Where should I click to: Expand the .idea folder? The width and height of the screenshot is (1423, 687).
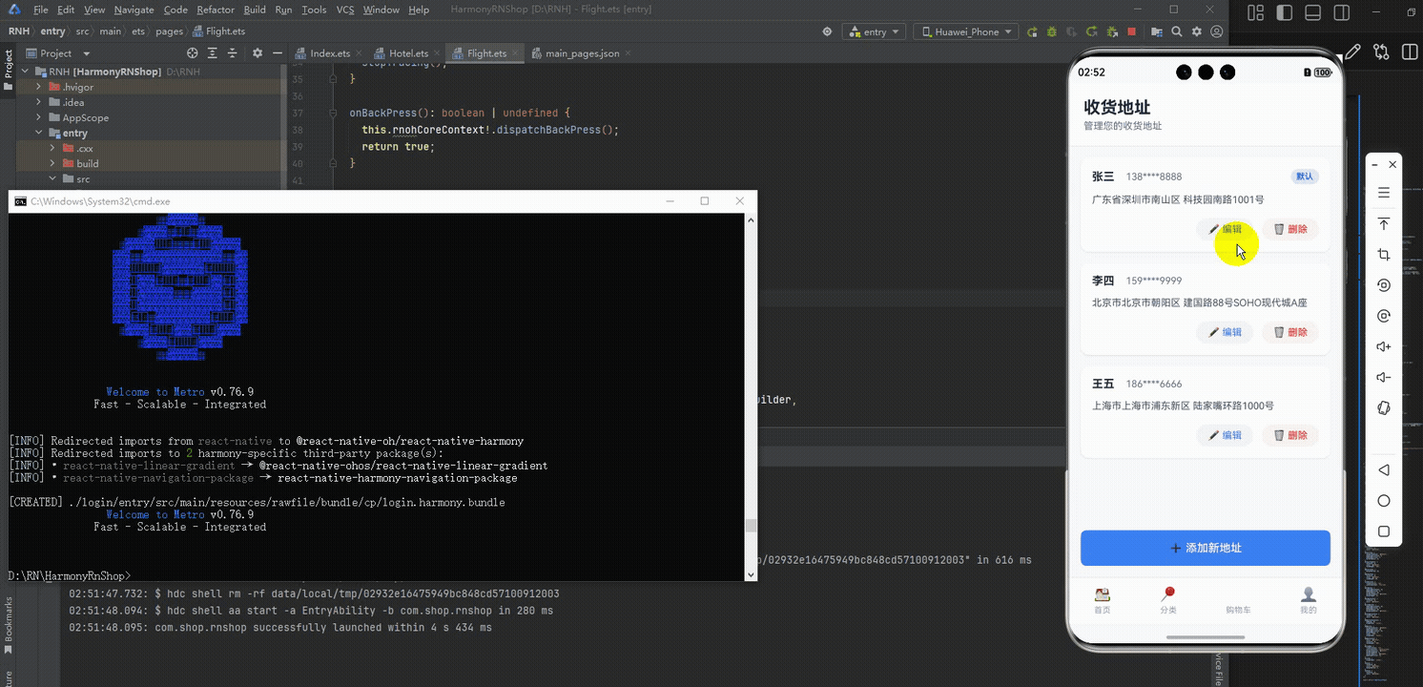pyautogui.click(x=39, y=102)
